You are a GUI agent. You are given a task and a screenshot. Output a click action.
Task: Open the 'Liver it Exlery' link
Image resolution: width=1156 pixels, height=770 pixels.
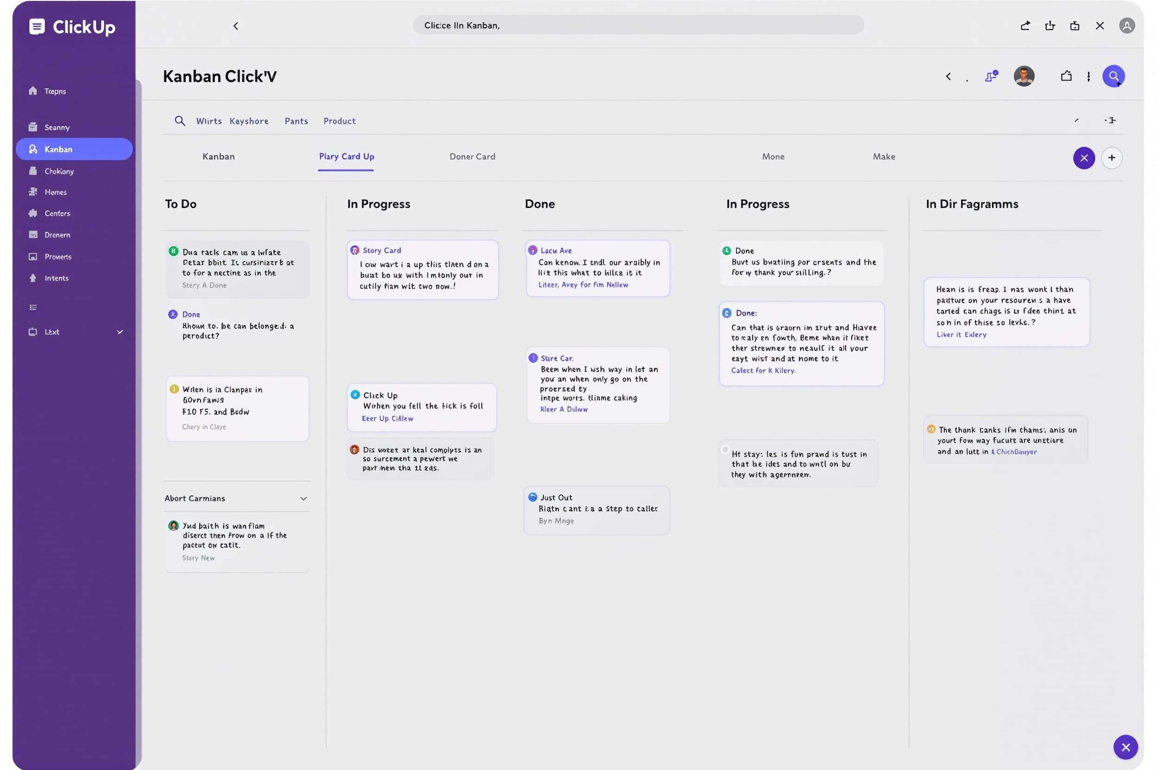click(x=961, y=335)
